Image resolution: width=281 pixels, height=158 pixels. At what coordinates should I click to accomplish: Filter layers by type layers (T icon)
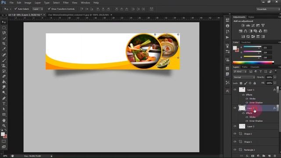pyautogui.click(x=261, y=72)
